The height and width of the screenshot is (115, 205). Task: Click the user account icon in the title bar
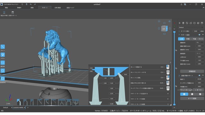(x=181, y=4)
